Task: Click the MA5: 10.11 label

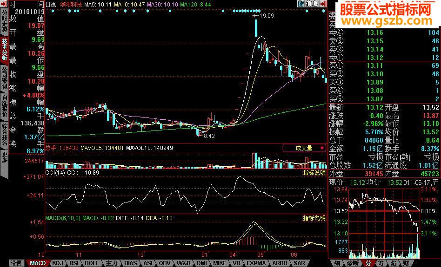Action: (x=98, y=5)
